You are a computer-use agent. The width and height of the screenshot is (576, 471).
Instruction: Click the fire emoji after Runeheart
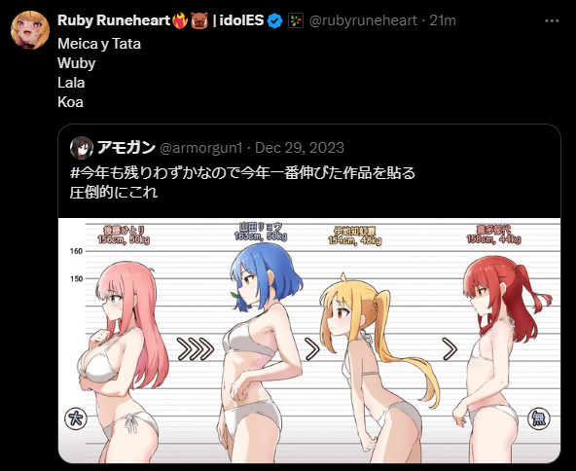coord(180,20)
